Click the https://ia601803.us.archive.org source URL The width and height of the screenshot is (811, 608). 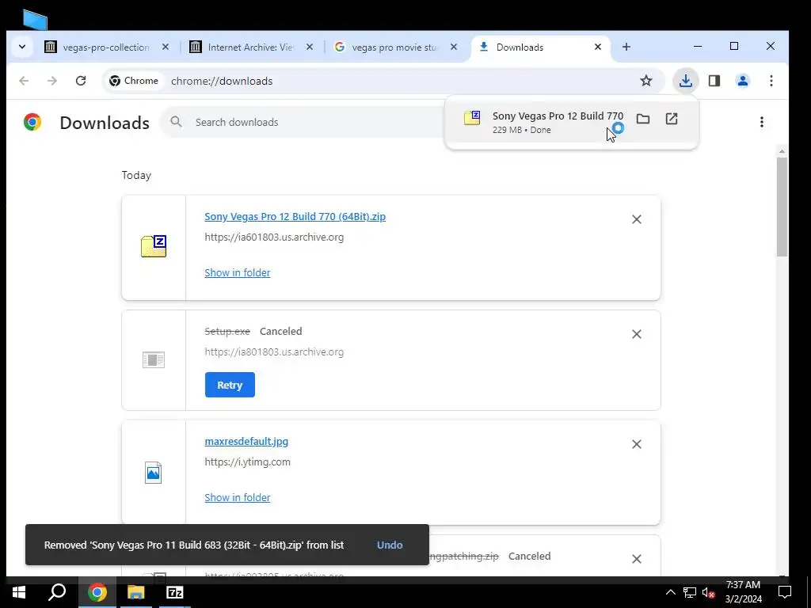274,237
